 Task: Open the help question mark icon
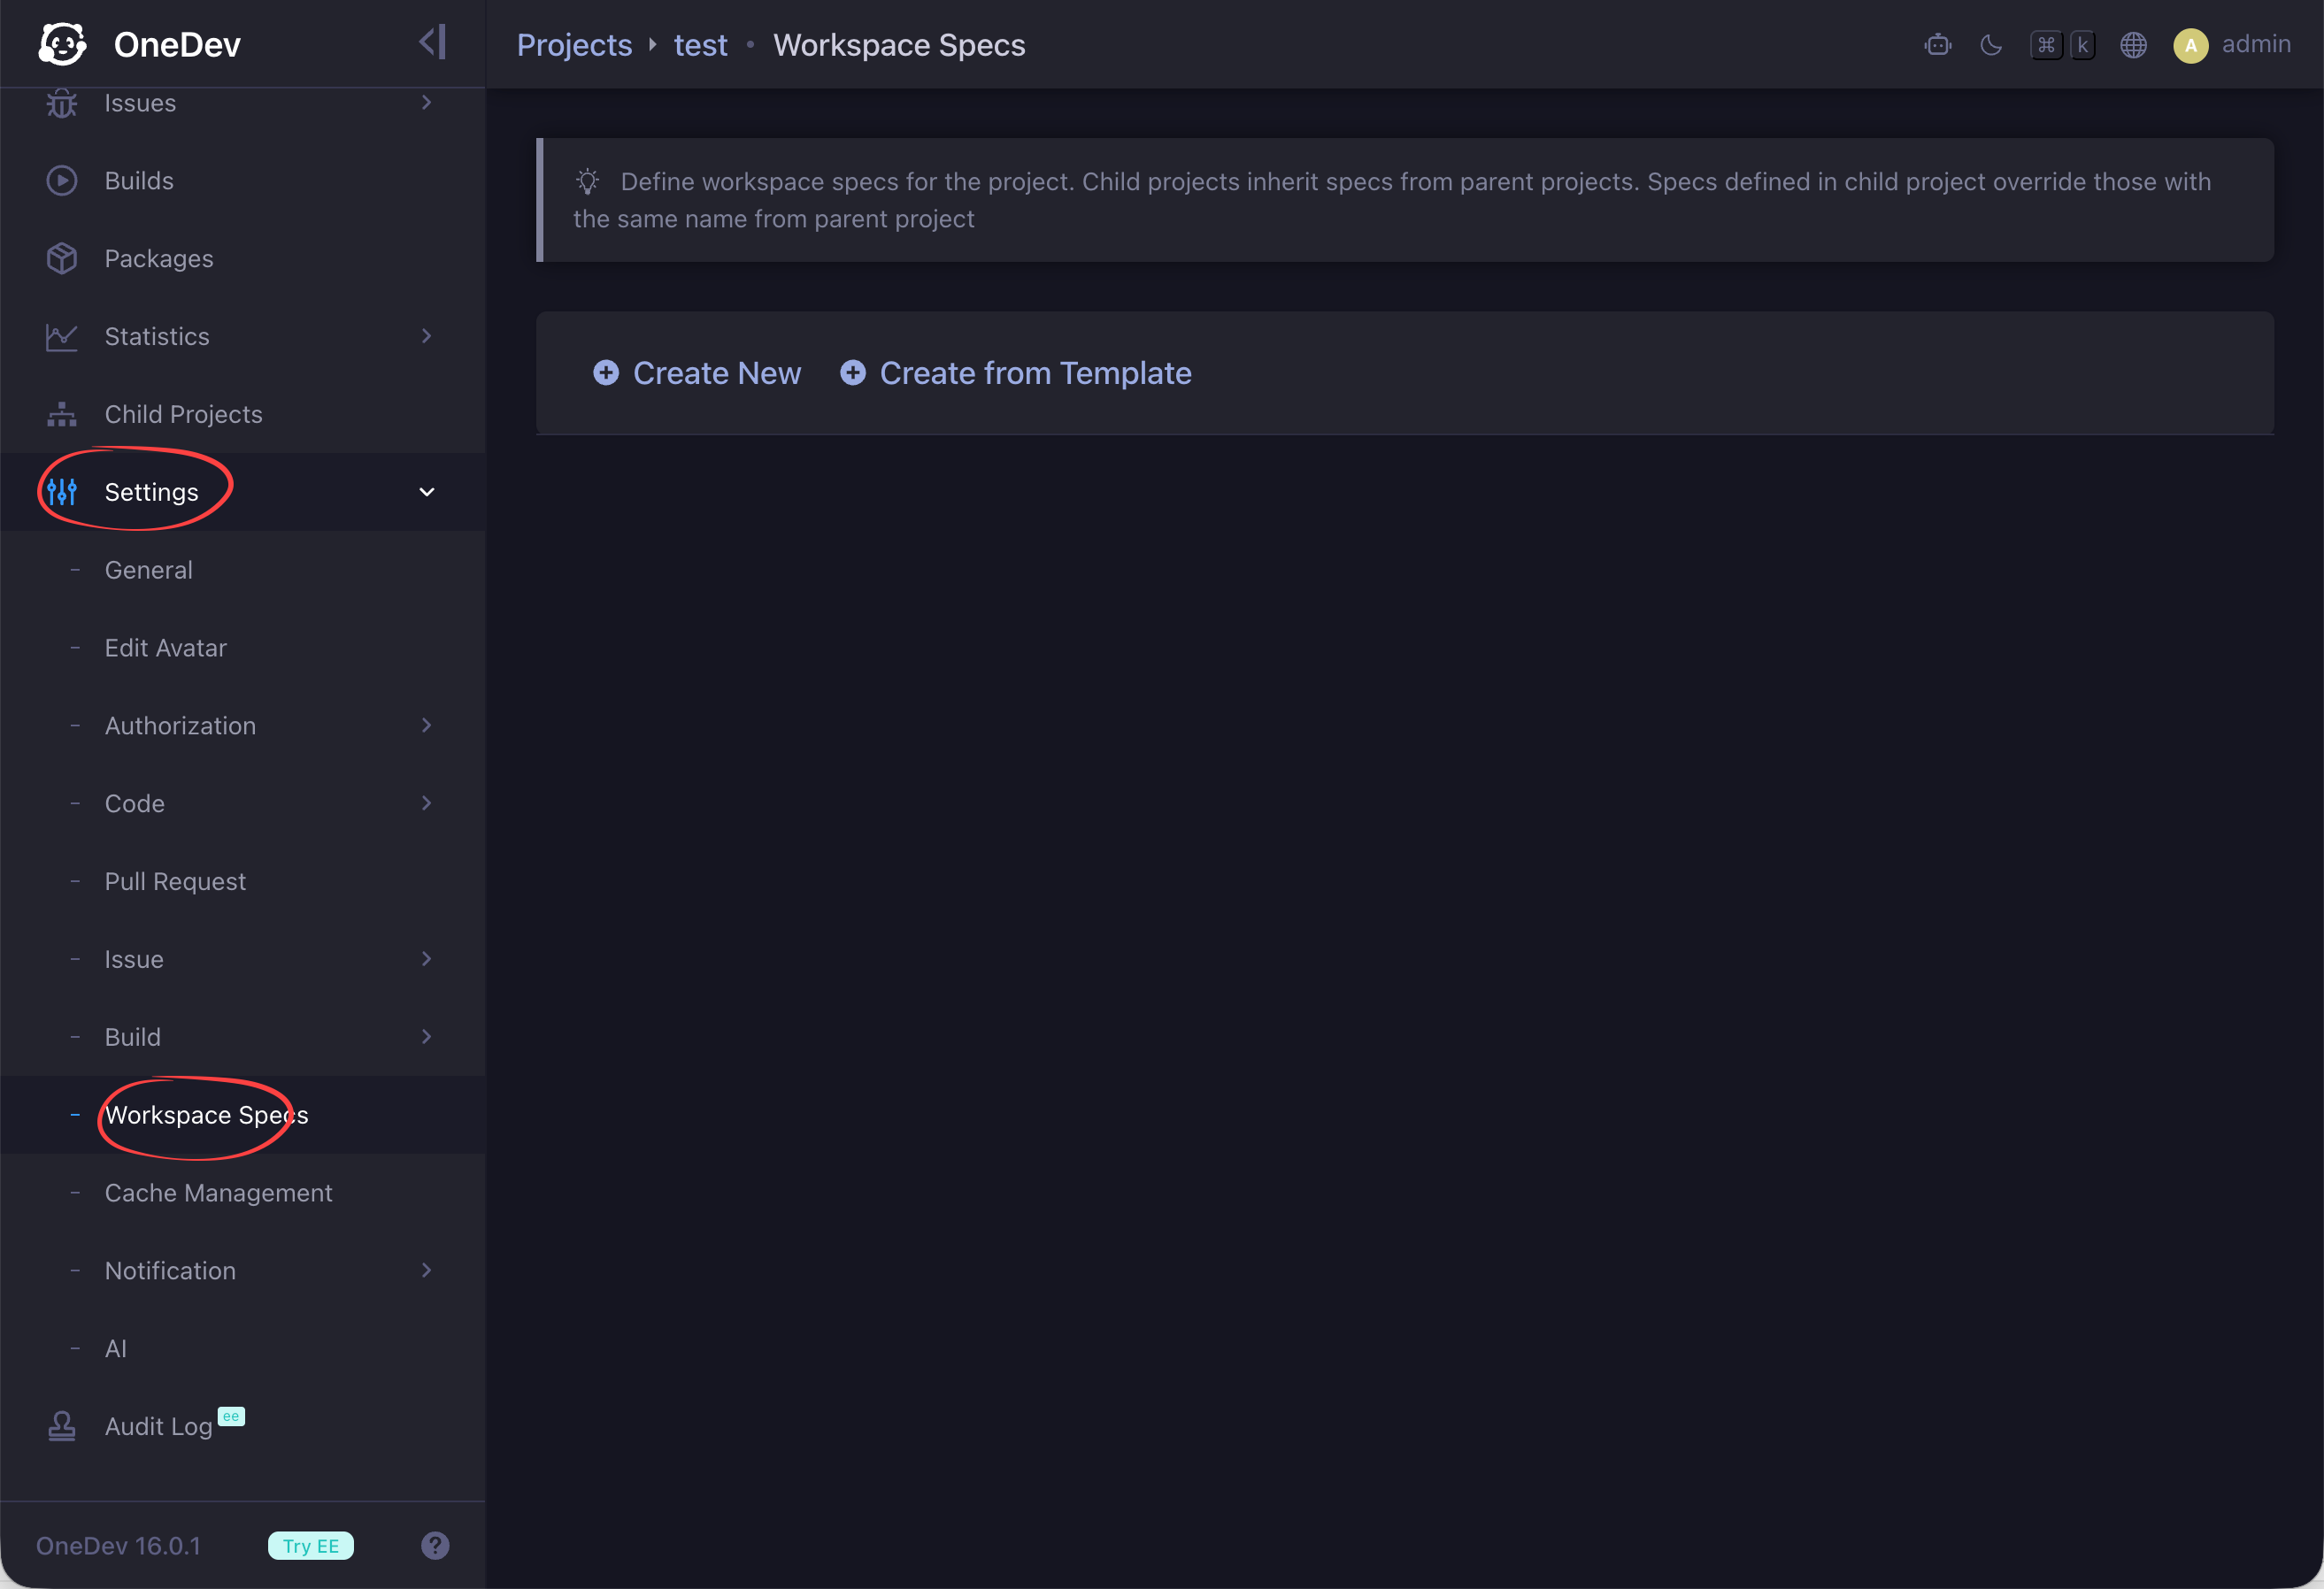click(435, 1545)
